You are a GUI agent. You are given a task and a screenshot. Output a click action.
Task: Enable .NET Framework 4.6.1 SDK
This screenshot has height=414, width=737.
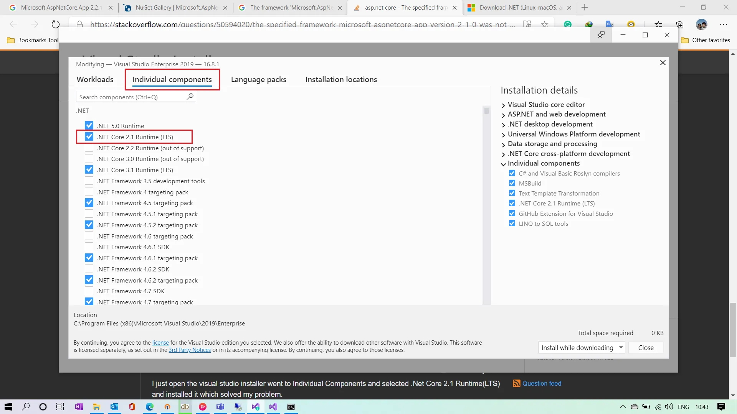(x=89, y=247)
